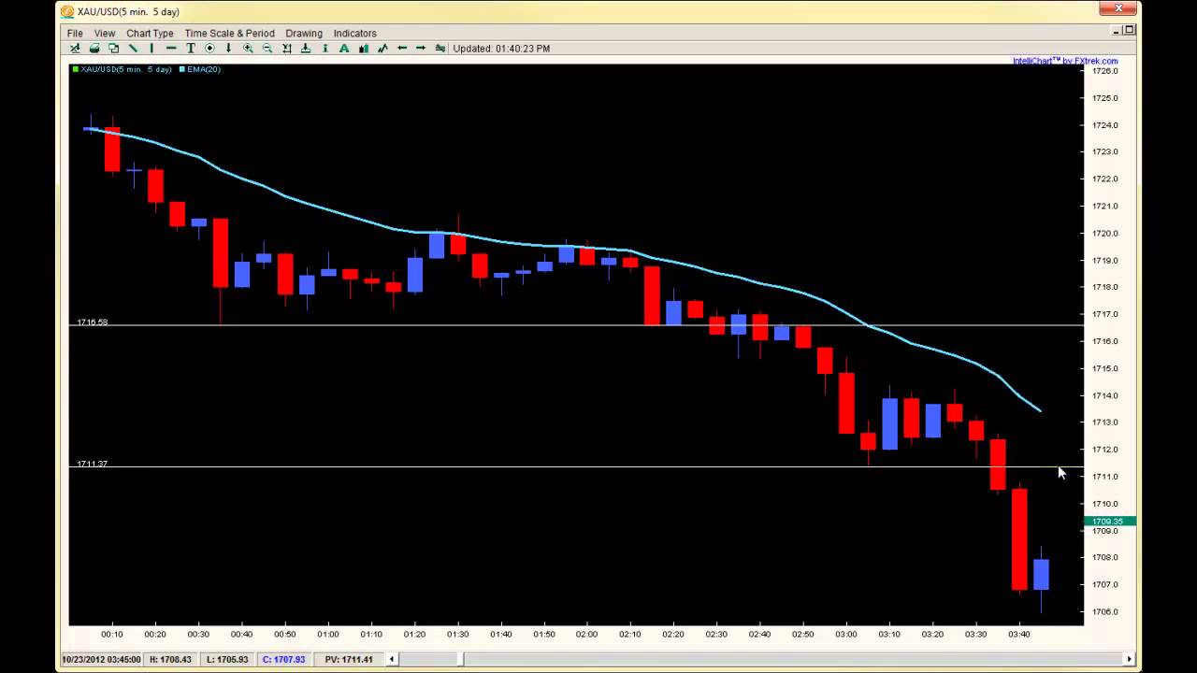Viewport: 1197px width, 673px height.
Task: Click the horizontal scrollbar thumb
Action: point(462,659)
